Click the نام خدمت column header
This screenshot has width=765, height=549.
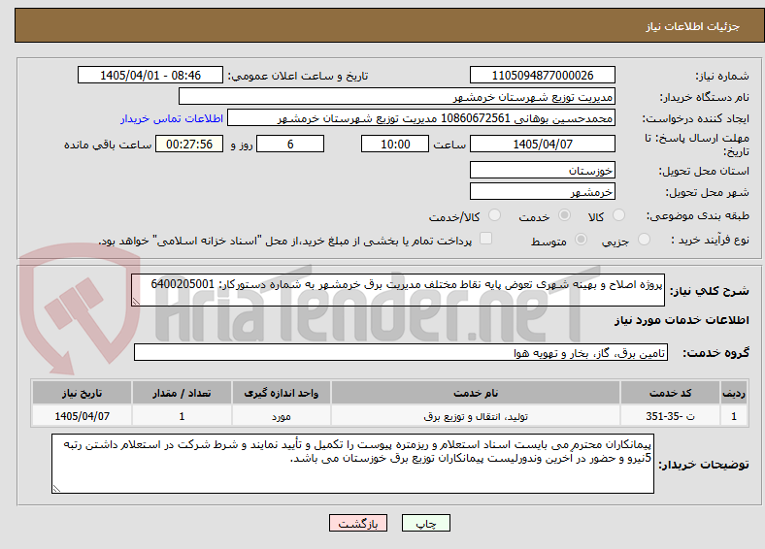coord(476,393)
